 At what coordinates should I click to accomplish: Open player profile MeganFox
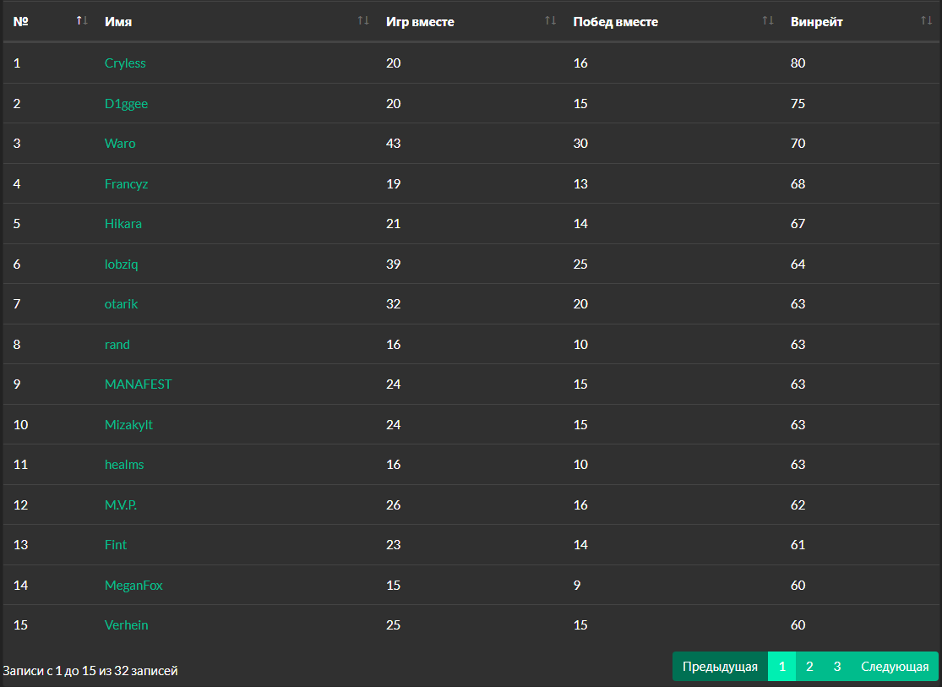pos(133,586)
